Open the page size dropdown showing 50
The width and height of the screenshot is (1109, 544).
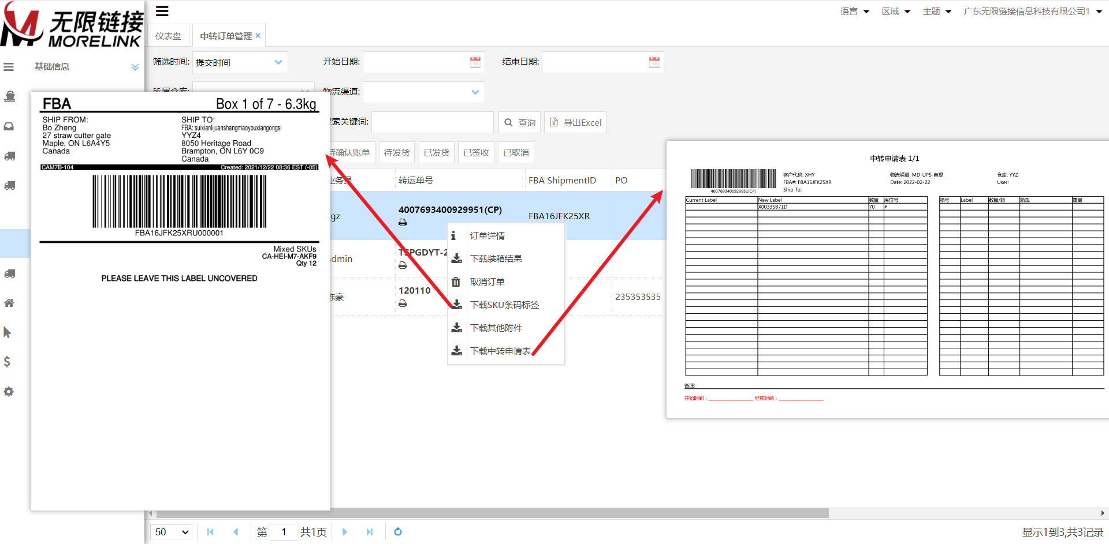point(172,532)
